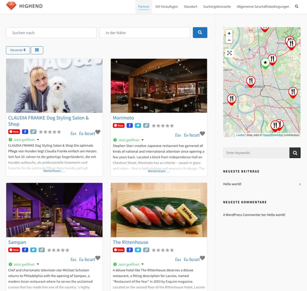The width and height of the screenshot is (307, 291).
Task: Favorite The Rittenhouse listing heart
Action: [x=202, y=258]
